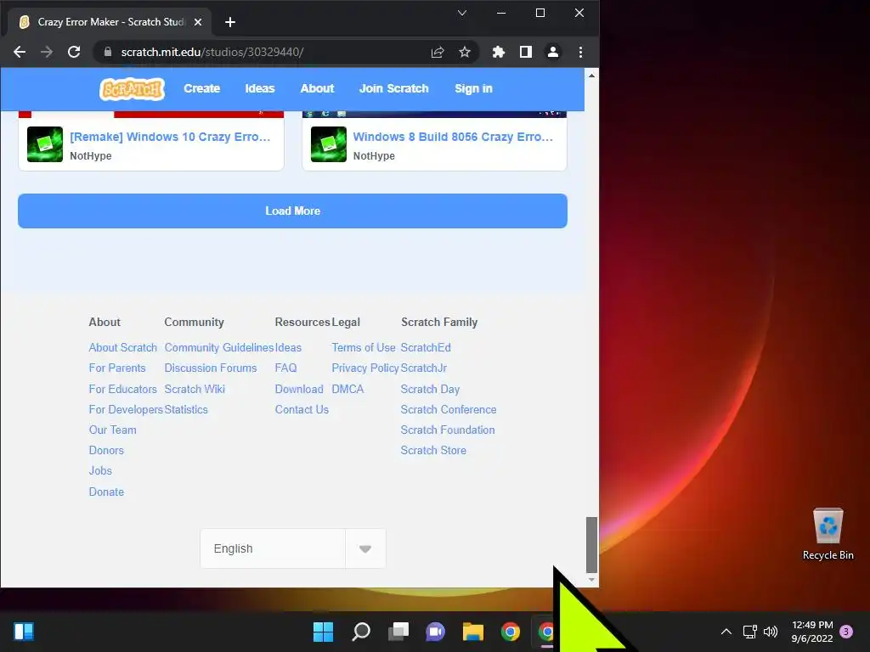Close the Crazy Error Maker tab
Screen dimensions: 870x652
point(198,22)
